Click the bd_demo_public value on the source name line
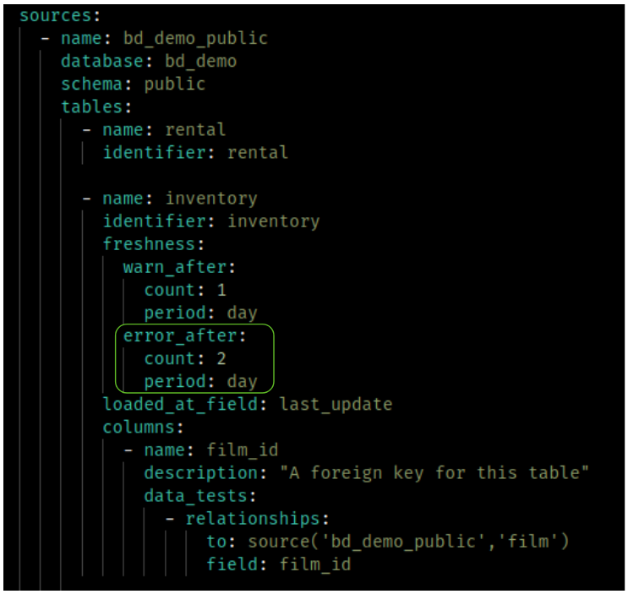 pyautogui.click(x=195, y=38)
